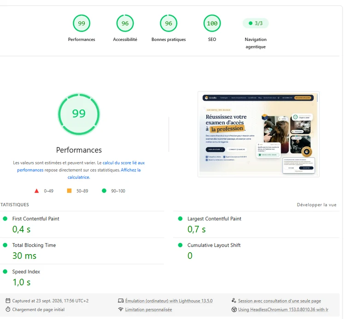Viewport: 350px width, 319px height.
Task: Click the 'Speed Index' label
Action: (26, 272)
